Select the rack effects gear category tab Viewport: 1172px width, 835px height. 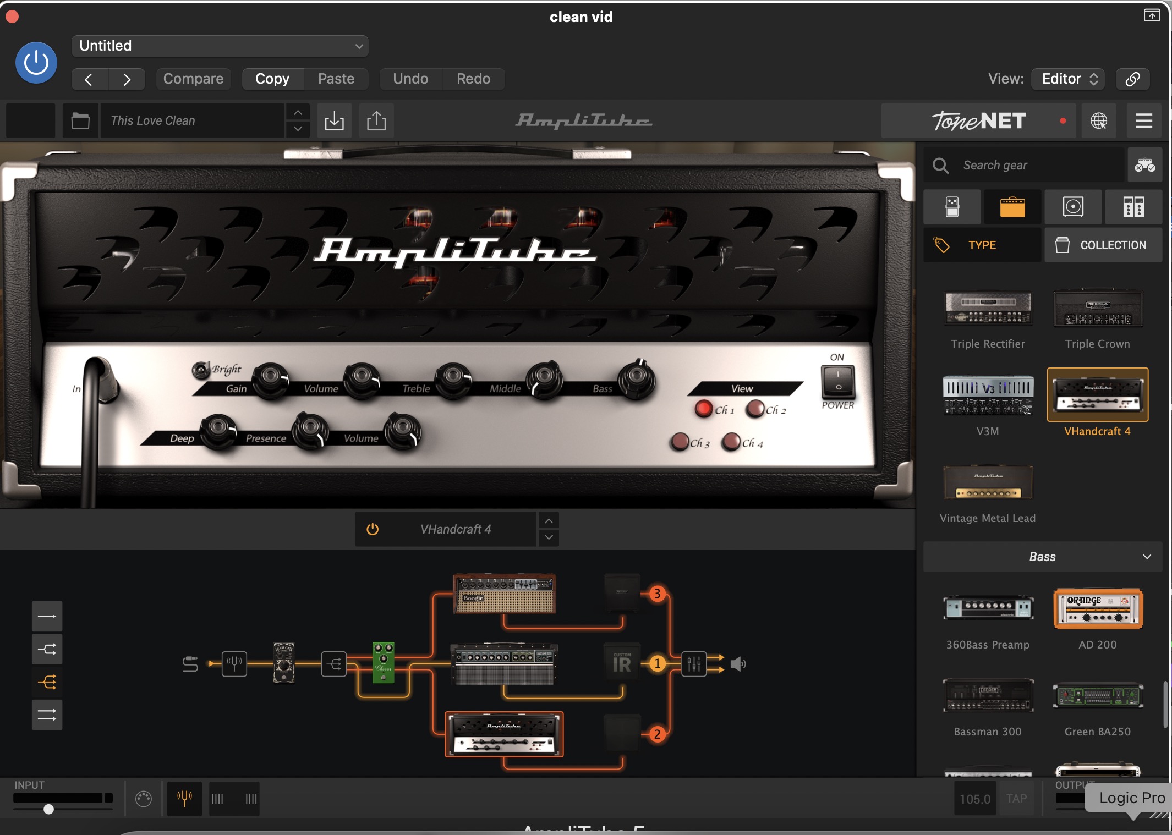pos(1133,207)
